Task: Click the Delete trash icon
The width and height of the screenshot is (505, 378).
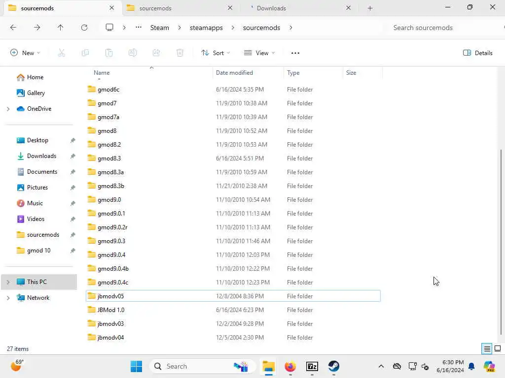Action: [x=180, y=53]
